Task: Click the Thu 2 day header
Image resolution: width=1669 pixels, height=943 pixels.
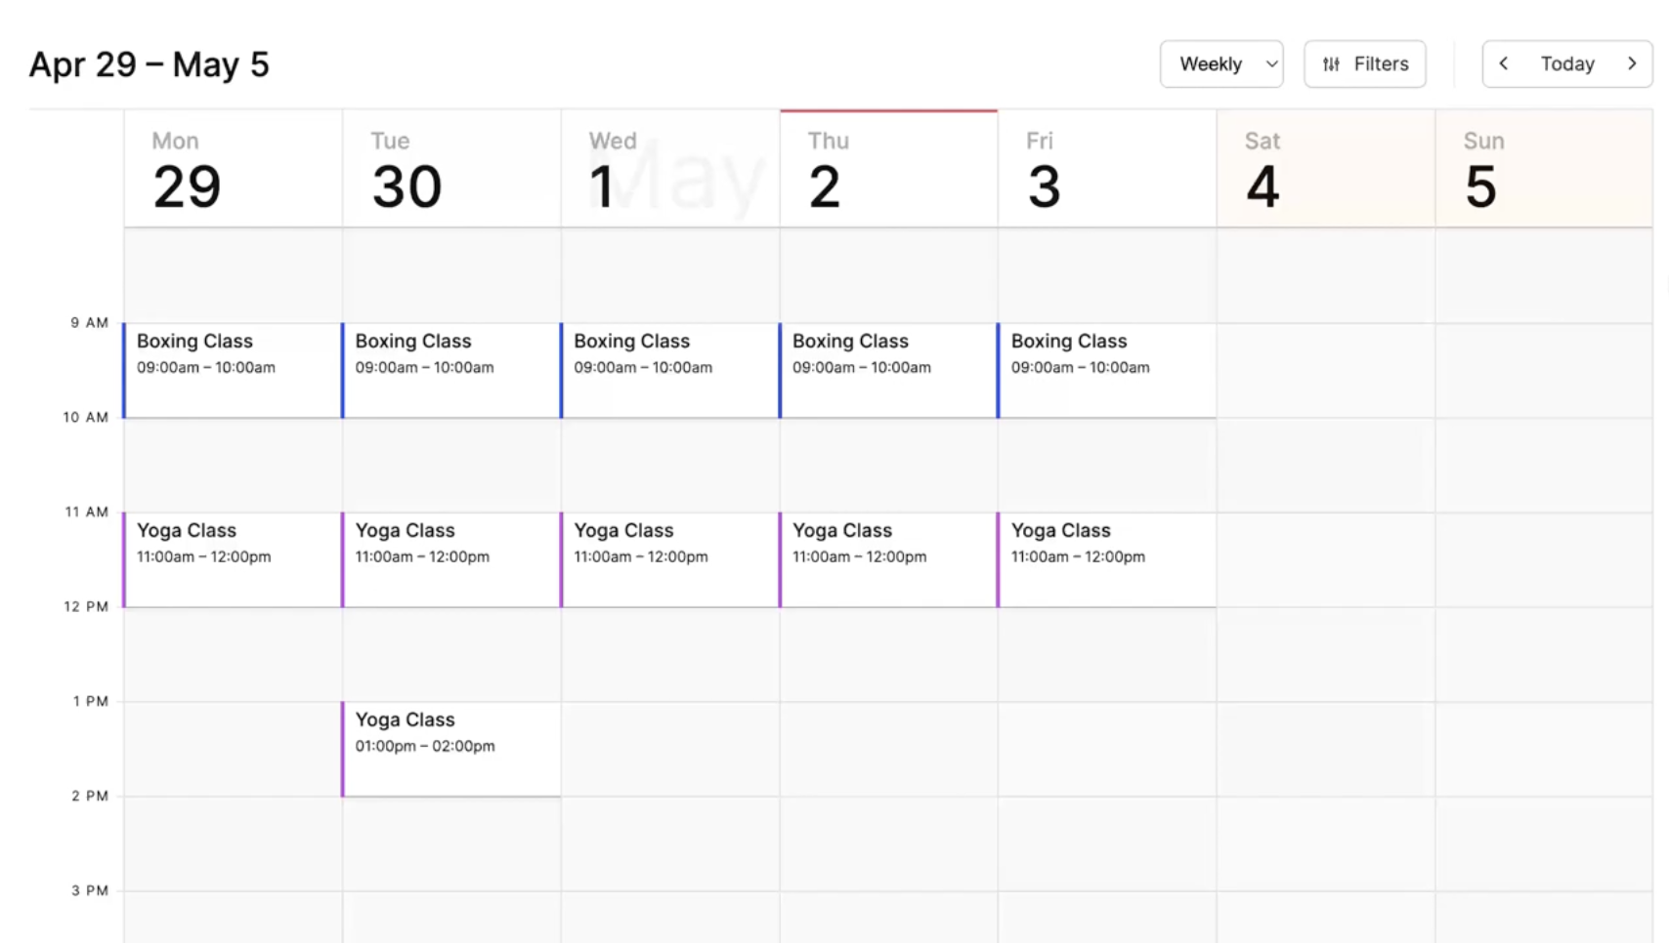Action: click(887, 168)
